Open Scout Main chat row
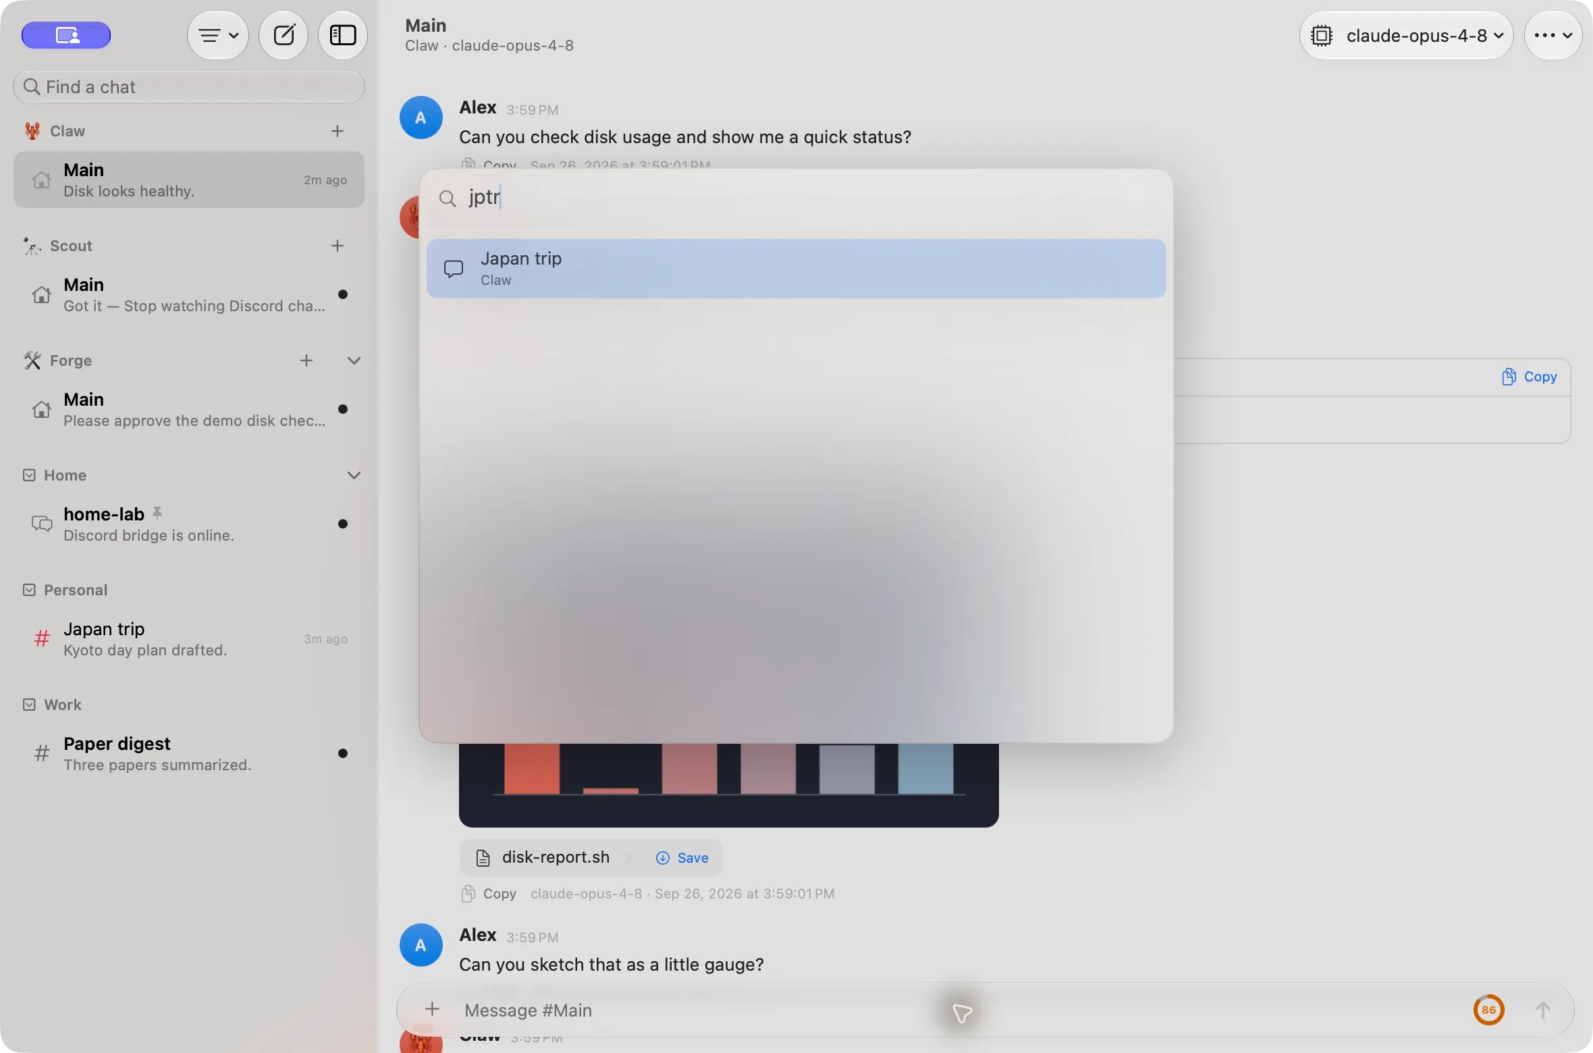1593x1053 pixels. [189, 294]
